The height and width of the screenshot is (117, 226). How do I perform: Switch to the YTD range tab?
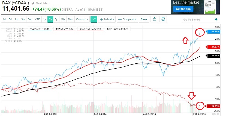coord(37,19)
